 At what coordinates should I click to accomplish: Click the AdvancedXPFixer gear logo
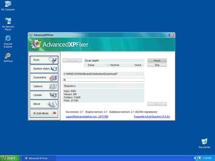click(x=36, y=44)
